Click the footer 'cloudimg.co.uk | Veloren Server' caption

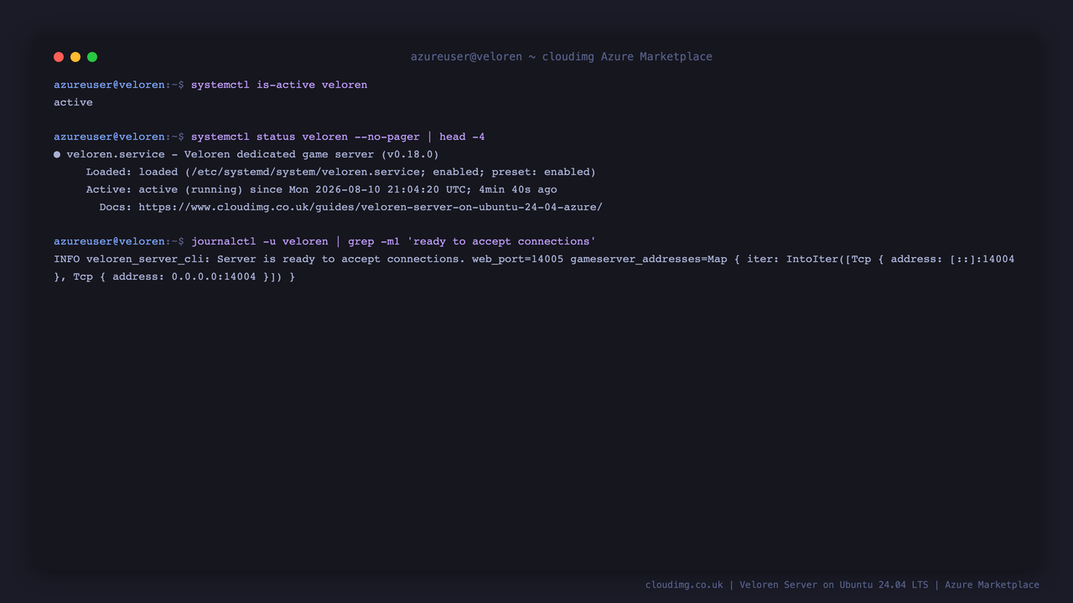[842, 585]
